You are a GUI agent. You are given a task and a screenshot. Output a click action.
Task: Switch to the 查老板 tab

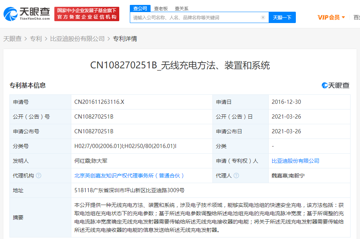(161, 9)
